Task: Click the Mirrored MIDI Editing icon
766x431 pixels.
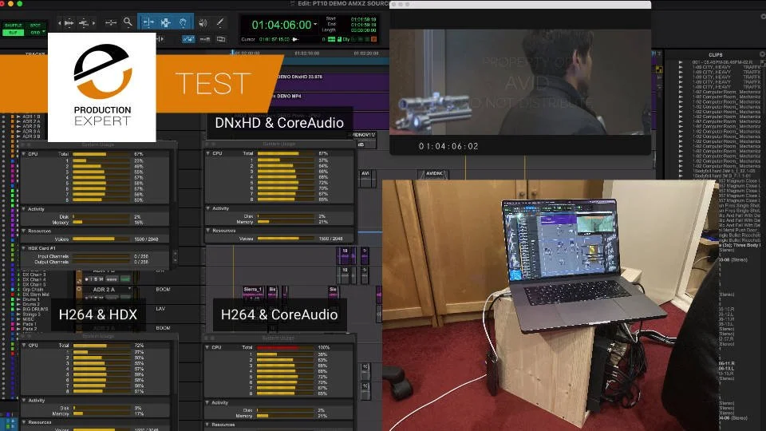Action: [221, 39]
